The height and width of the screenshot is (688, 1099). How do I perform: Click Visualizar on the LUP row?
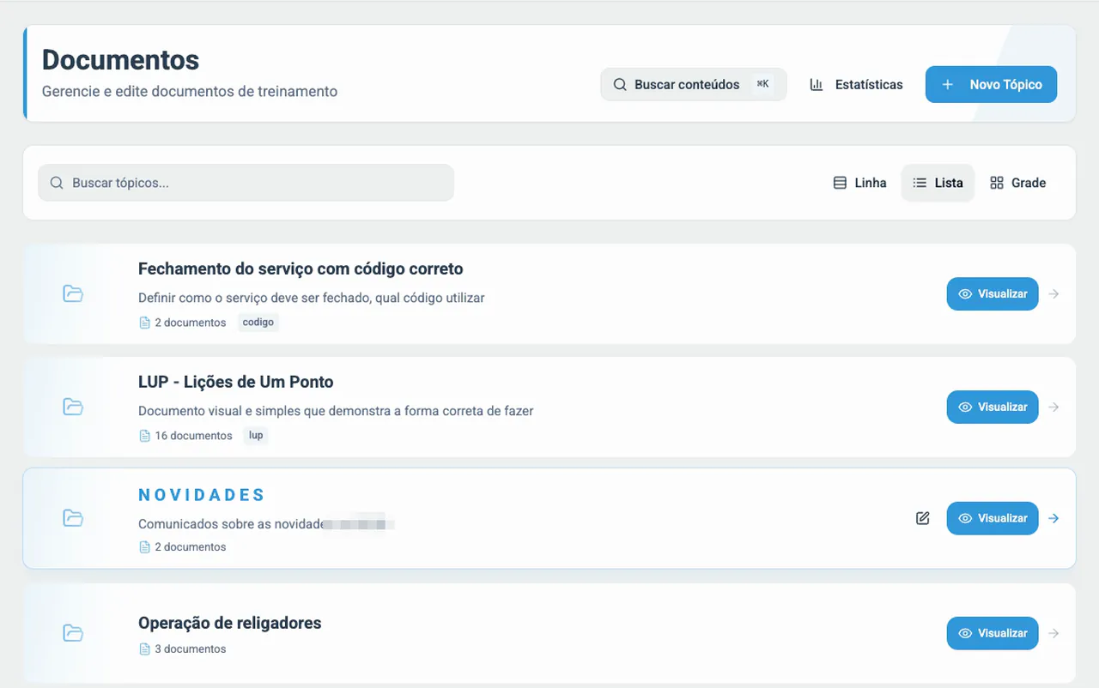[993, 407]
